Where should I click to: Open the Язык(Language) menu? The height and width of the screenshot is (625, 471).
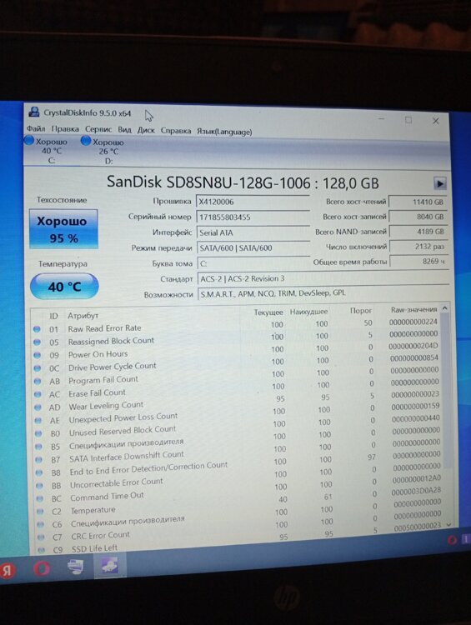224,132
